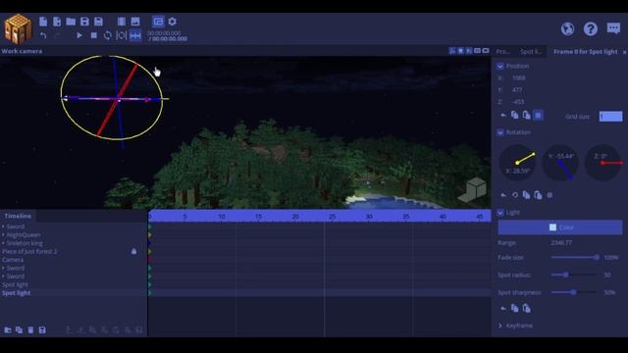Click the Save As disk icon
Screen dimensions: 628x353
(x=98, y=22)
